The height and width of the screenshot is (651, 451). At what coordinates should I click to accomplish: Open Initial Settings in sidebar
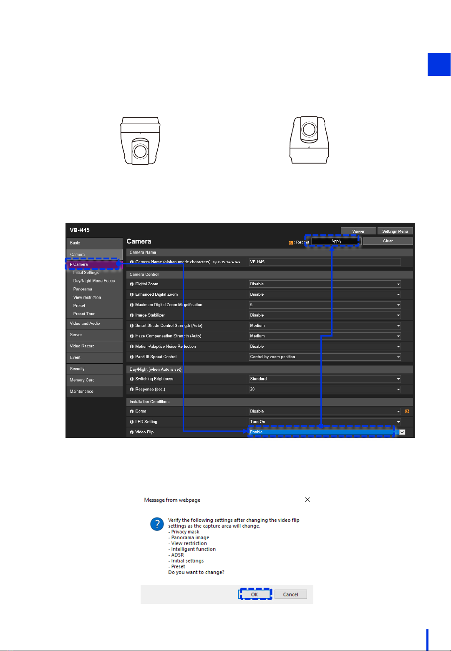tap(86, 273)
